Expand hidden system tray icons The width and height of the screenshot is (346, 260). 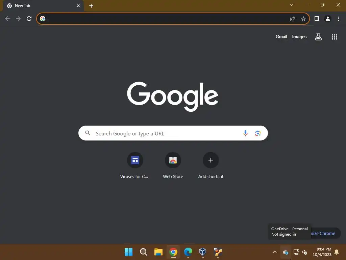[x=275, y=252]
